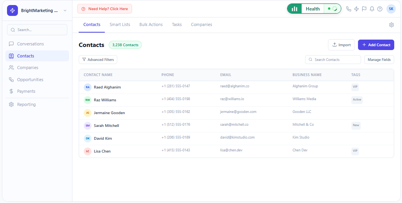Open Companies in the sidebar
Image resolution: width=402 pixels, height=203 pixels.
(37, 68)
